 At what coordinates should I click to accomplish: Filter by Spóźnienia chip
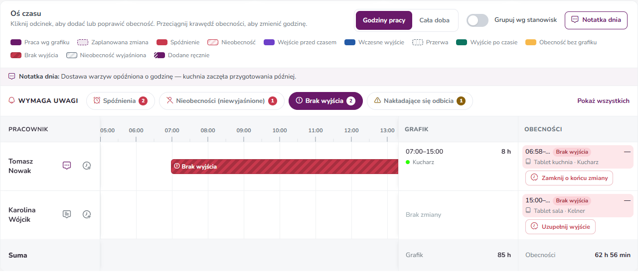[121, 101]
